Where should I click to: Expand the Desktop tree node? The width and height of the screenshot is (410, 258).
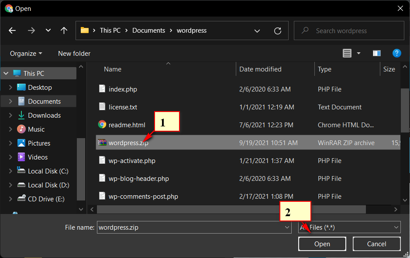click(x=10, y=88)
